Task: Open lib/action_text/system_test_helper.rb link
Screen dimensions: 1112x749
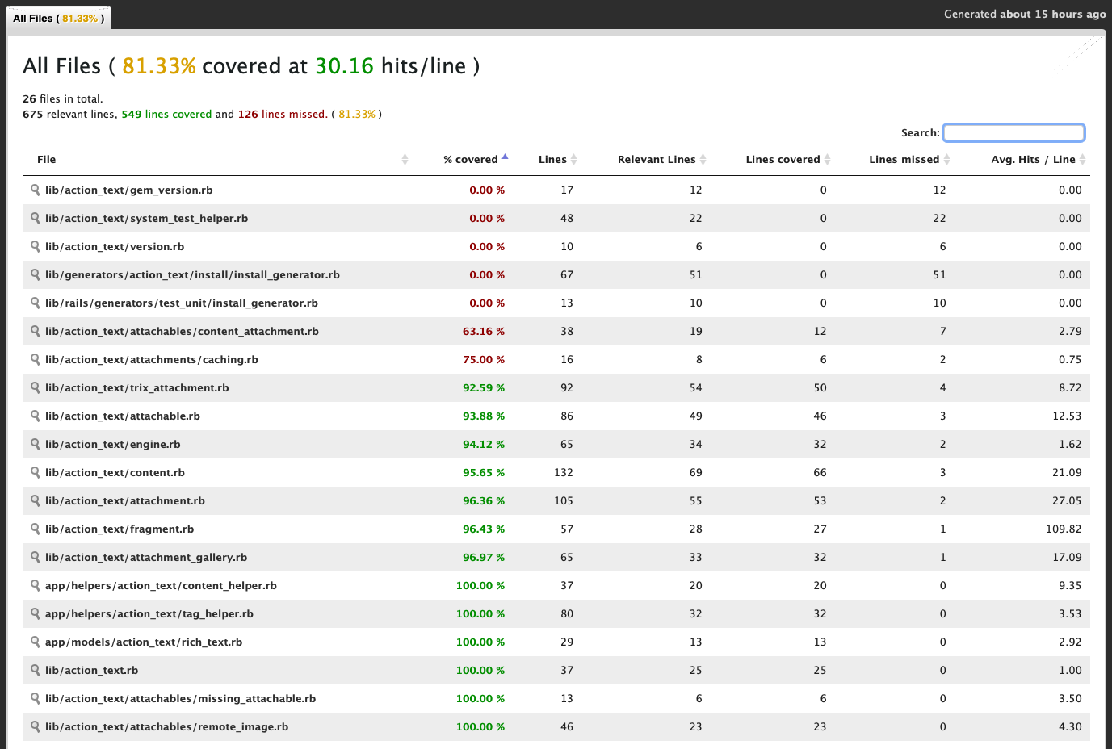Action: point(147,219)
